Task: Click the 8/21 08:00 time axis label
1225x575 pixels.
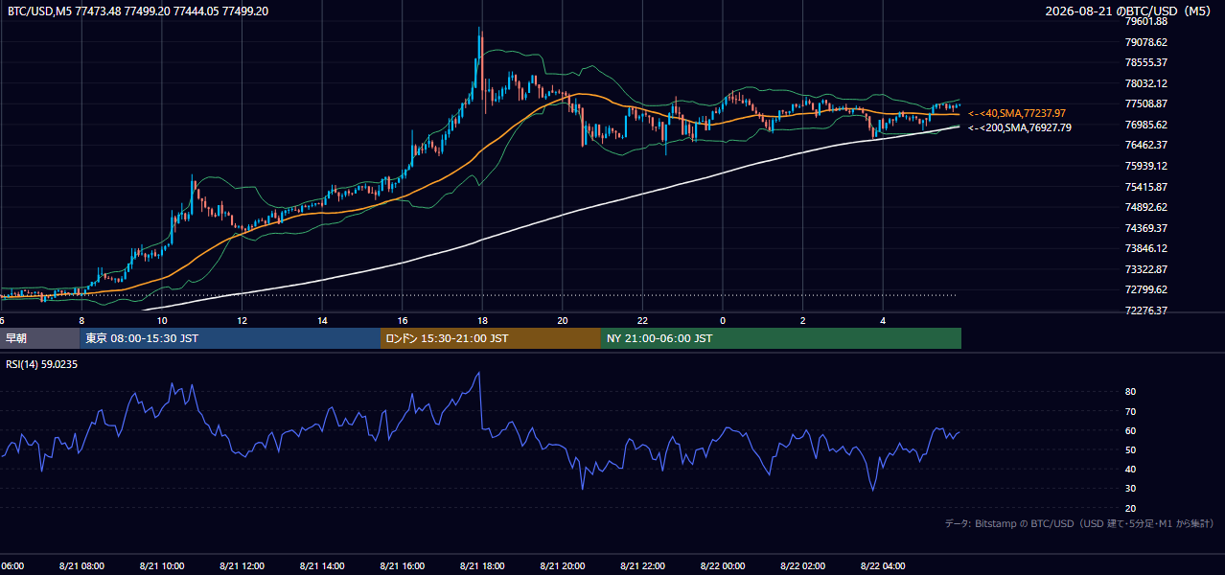Action: pyautogui.click(x=81, y=566)
